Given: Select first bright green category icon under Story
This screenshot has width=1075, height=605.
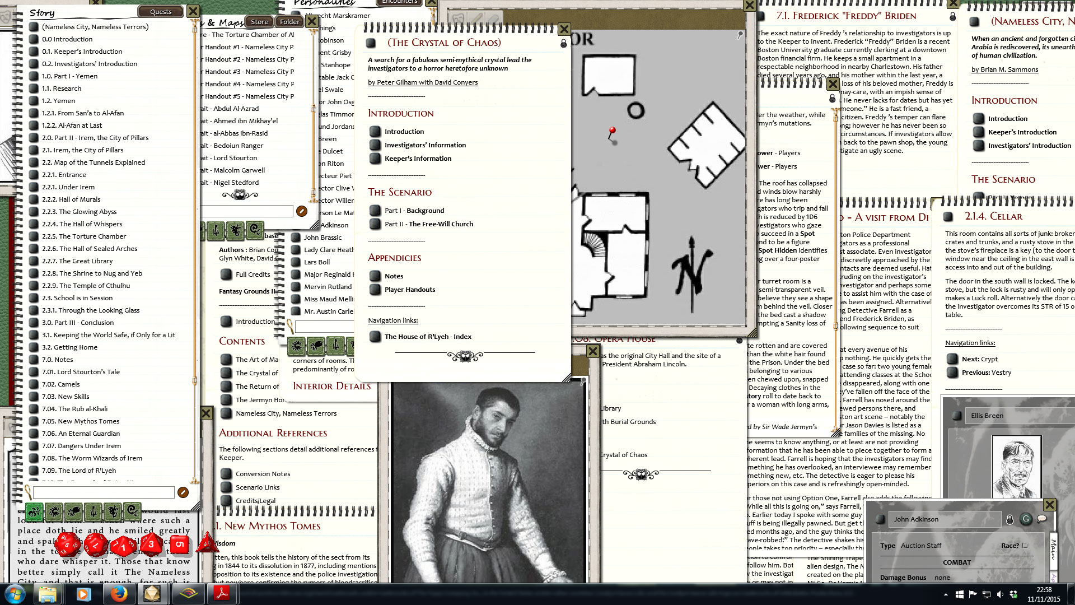Looking at the screenshot, I should point(34,511).
